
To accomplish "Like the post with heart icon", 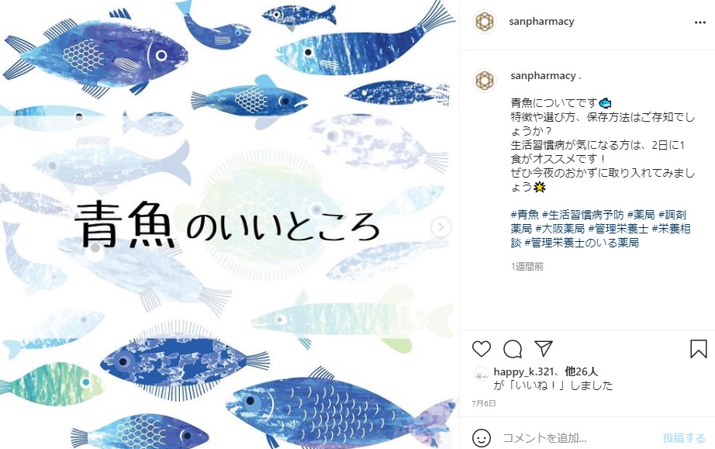I will coord(481,349).
